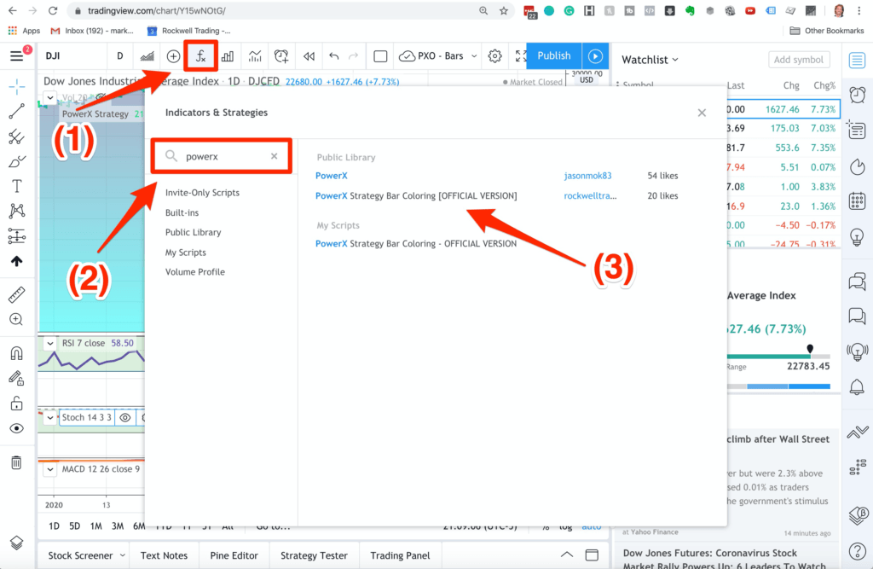873x569 pixels.
Task: Select Invite-Only Scripts category
Action: [x=202, y=193]
